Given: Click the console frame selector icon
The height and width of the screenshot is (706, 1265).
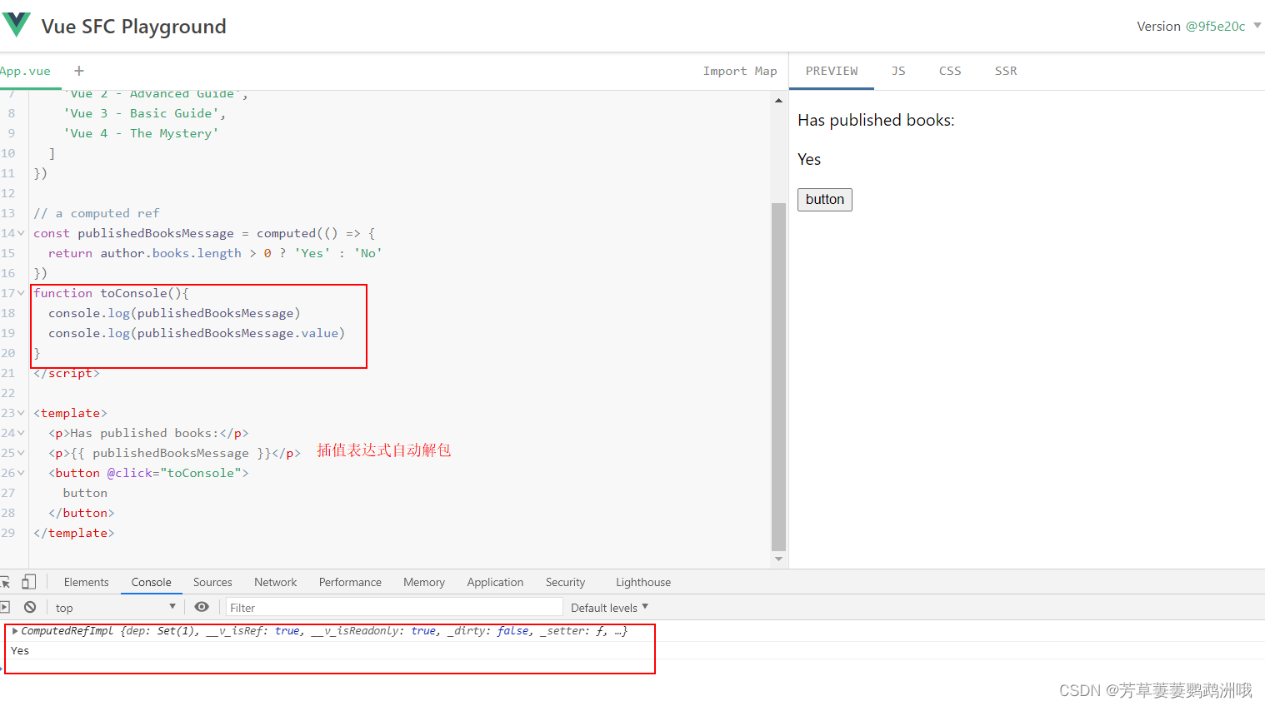Looking at the screenshot, I should (x=171, y=607).
